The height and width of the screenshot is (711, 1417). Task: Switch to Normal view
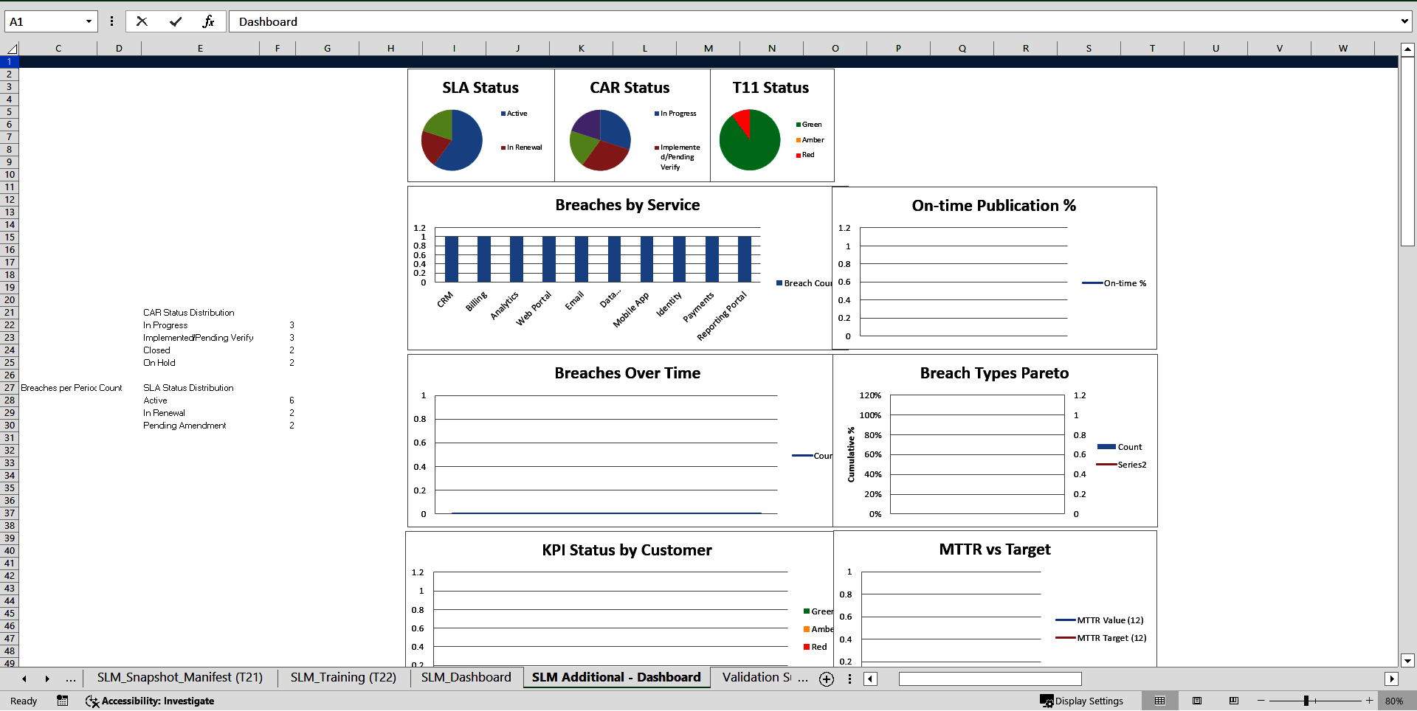coord(1159,701)
